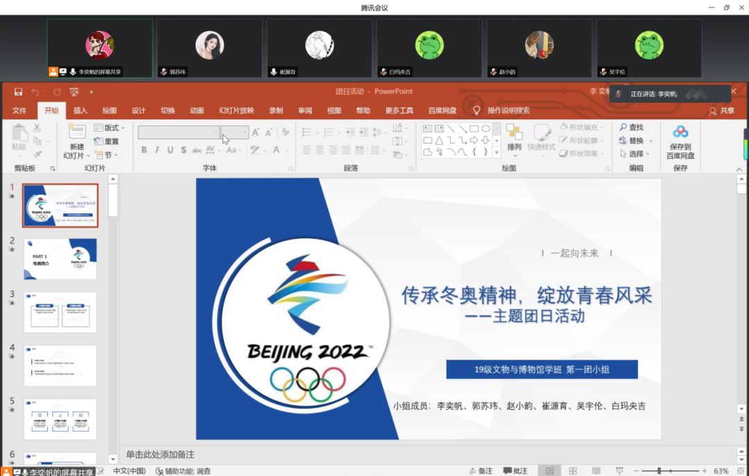Screen dimensions: 749x476
Task: Switch to the Design (设计) tab
Action: [x=139, y=111]
